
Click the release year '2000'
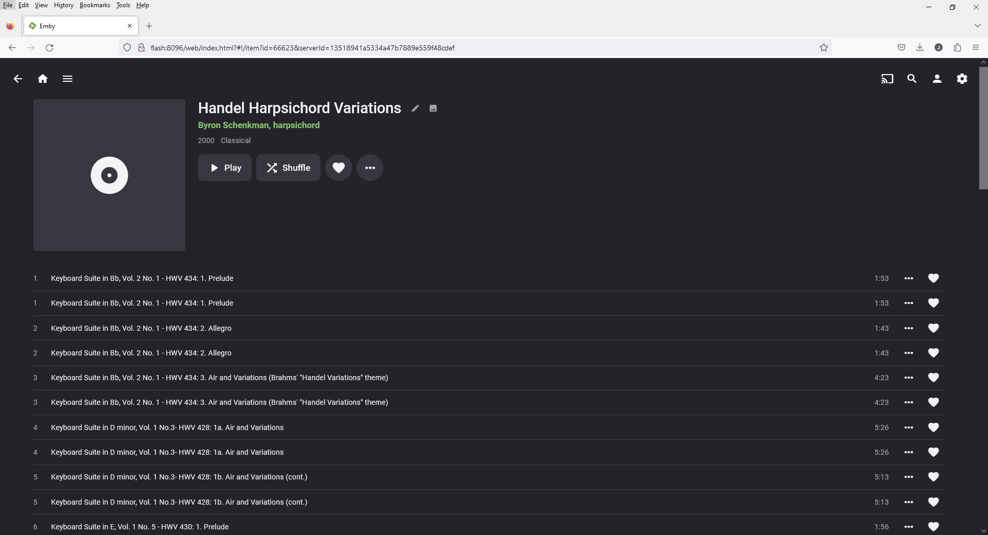pyautogui.click(x=206, y=140)
